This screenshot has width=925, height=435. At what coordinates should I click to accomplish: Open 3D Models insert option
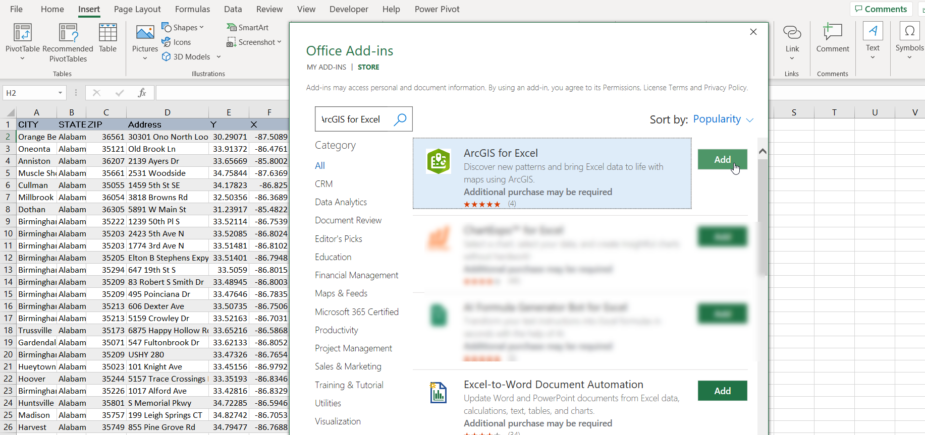[186, 57]
